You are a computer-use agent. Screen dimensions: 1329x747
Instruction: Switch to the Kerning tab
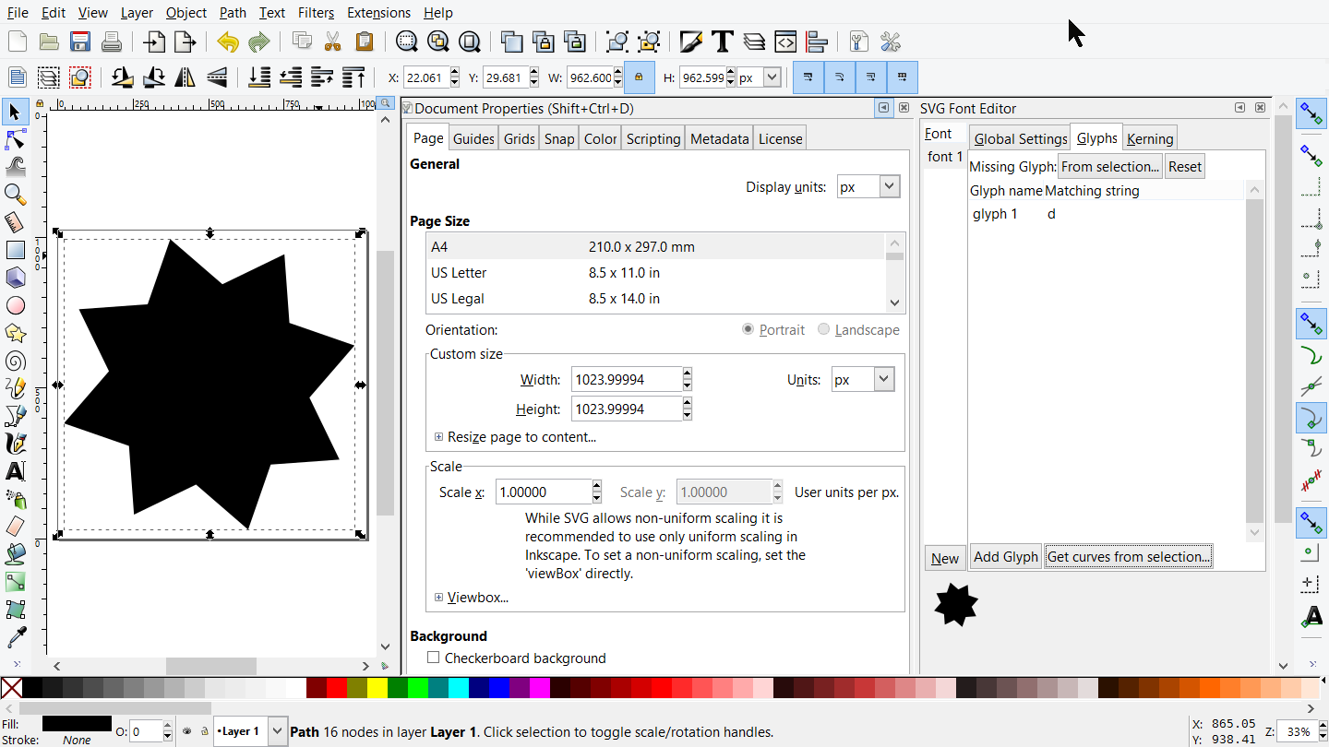point(1149,137)
